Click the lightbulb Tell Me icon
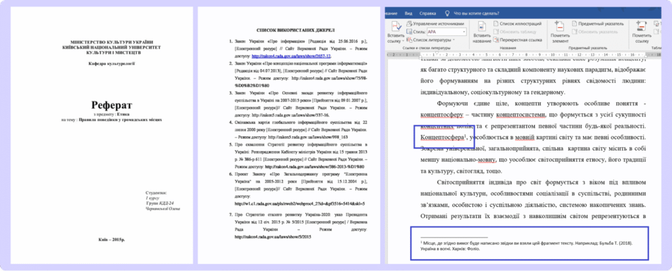Image resolution: width=672 pixels, height=271 pixels. pos(448,13)
